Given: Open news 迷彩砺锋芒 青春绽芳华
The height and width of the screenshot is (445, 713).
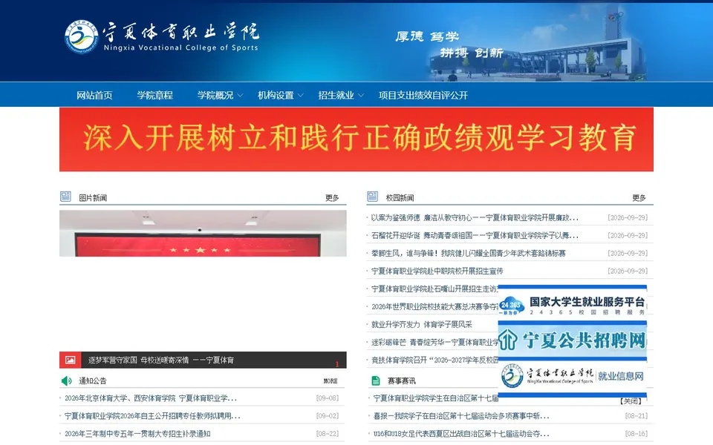Looking at the screenshot, I should pos(434,342).
